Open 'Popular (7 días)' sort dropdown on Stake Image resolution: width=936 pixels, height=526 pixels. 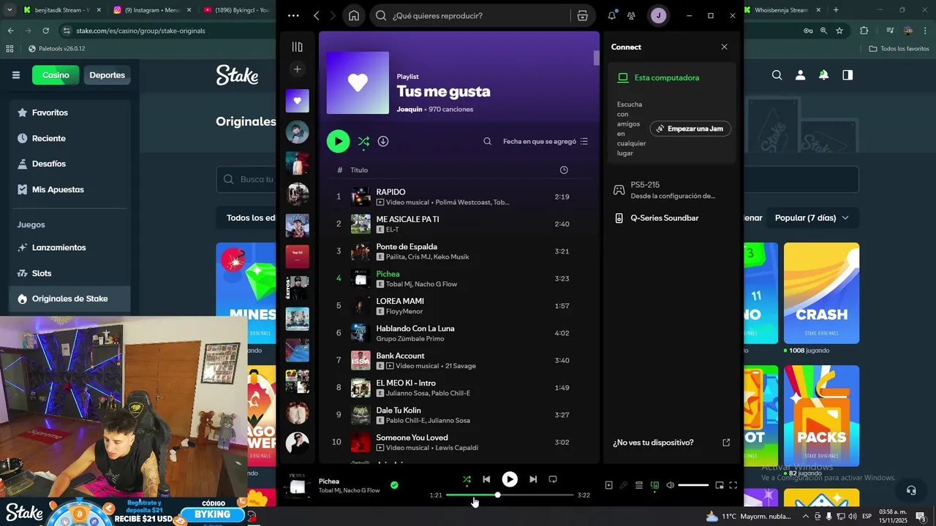[x=812, y=218]
